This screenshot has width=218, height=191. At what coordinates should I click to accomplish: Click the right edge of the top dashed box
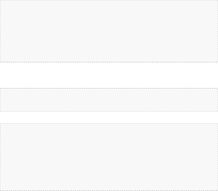pyautogui.click(x=218, y=31)
